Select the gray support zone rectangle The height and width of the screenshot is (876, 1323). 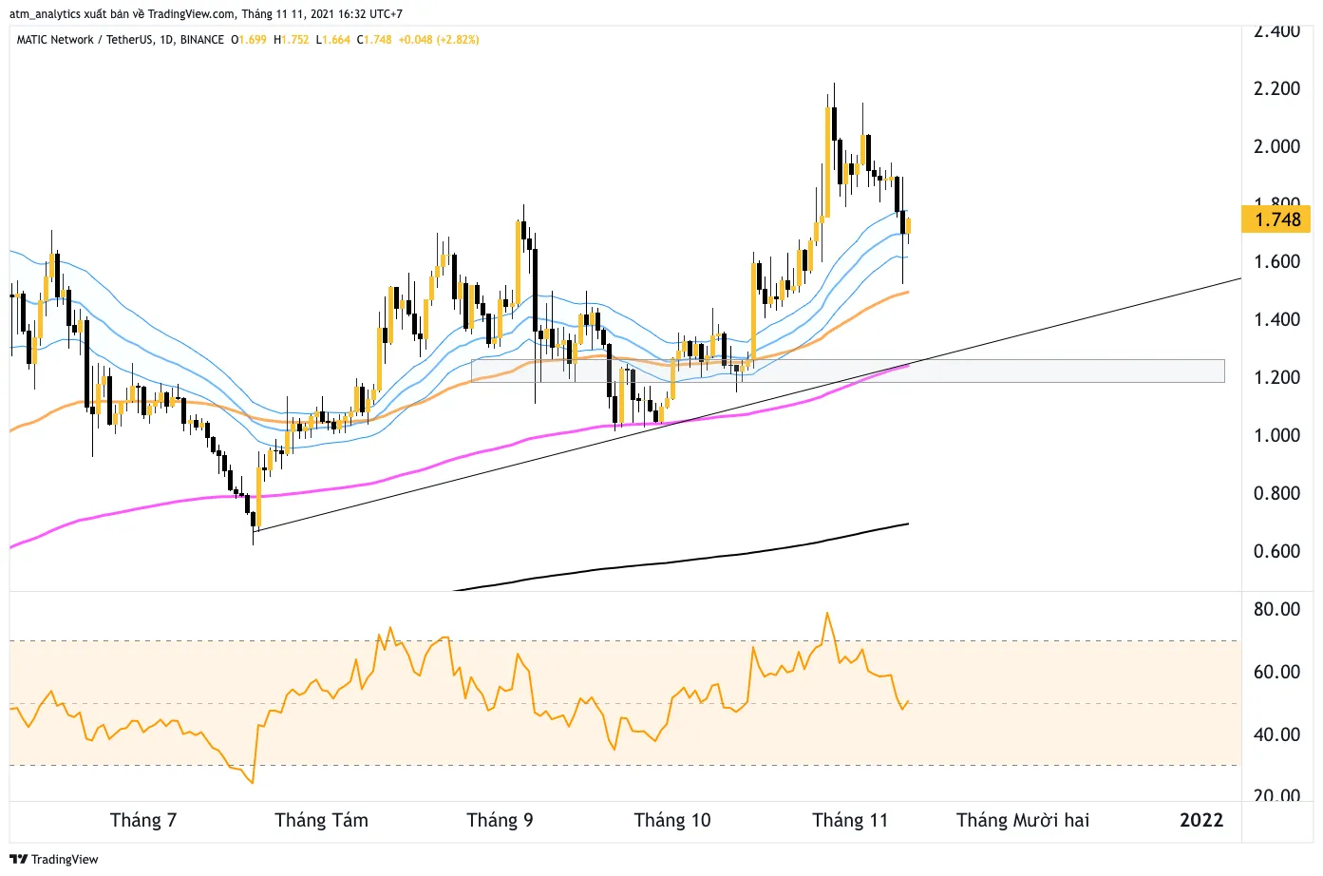(x=848, y=371)
